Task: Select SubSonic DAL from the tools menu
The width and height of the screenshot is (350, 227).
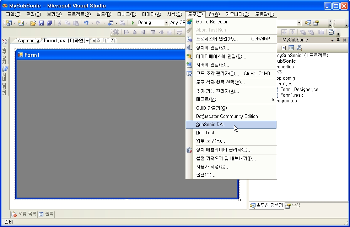Action: [231, 125]
